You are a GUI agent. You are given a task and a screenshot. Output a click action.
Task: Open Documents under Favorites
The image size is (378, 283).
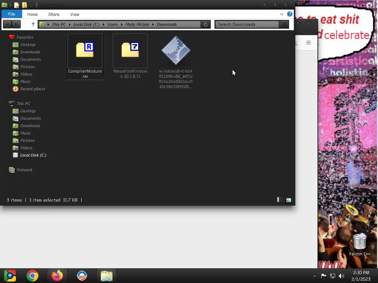pos(27,59)
